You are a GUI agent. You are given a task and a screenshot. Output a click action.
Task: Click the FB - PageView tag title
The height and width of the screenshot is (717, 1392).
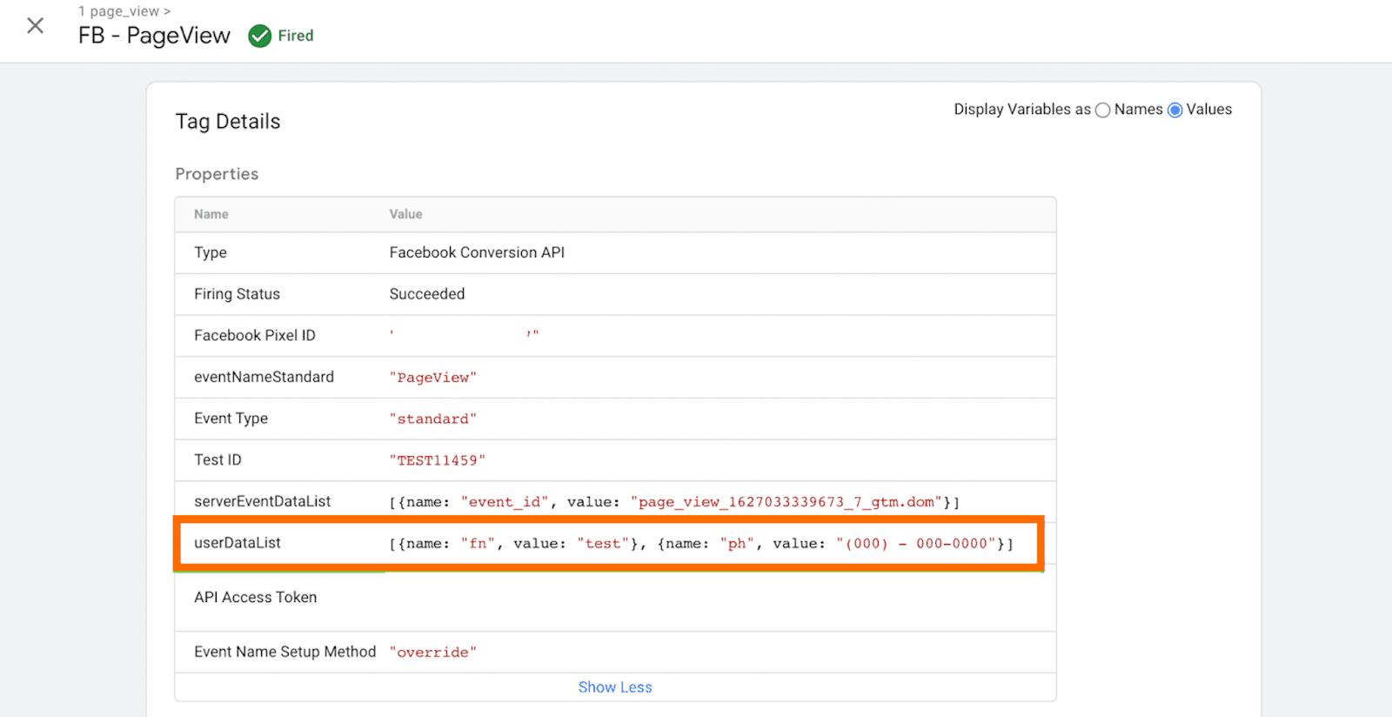pyautogui.click(x=154, y=36)
